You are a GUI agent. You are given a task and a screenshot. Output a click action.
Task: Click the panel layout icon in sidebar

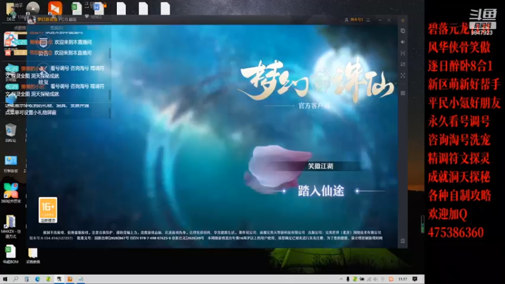point(403,93)
